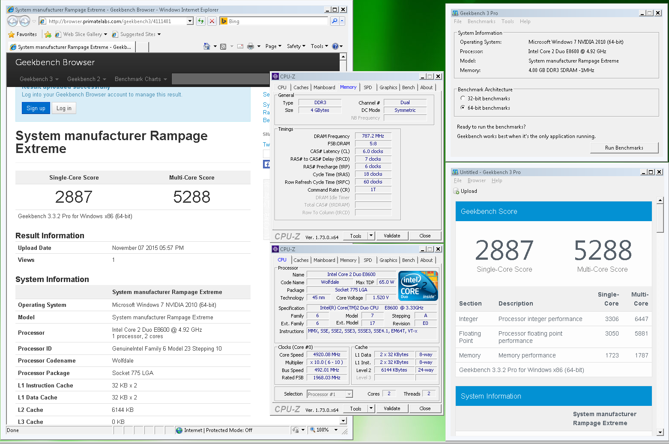Select 32-bit benchmarks option

pyautogui.click(x=463, y=98)
